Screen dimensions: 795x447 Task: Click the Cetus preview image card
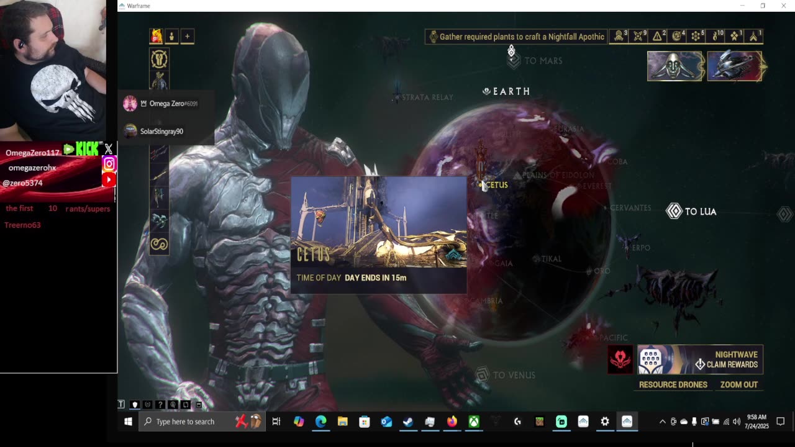(379, 234)
